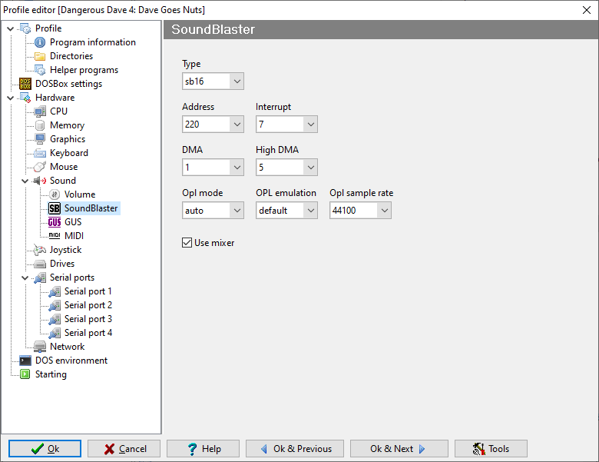Click the Graphics monitor icon
Screen dimensions: 599x462
click(40, 139)
